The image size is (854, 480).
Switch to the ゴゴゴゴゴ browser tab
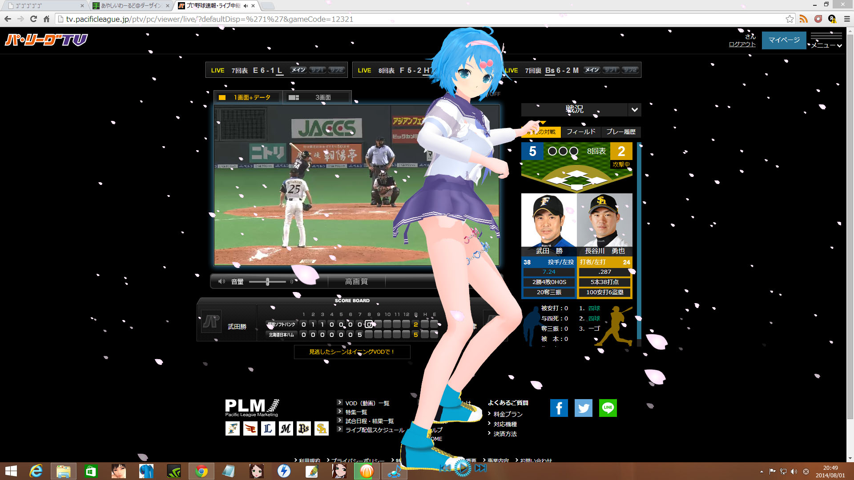click(44, 5)
